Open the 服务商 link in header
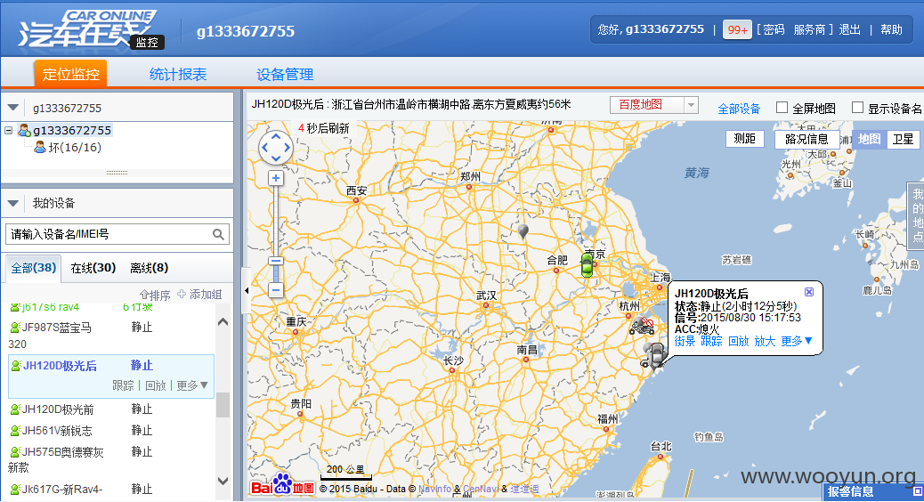The height and width of the screenshot is (502, 924). [809, 29]
